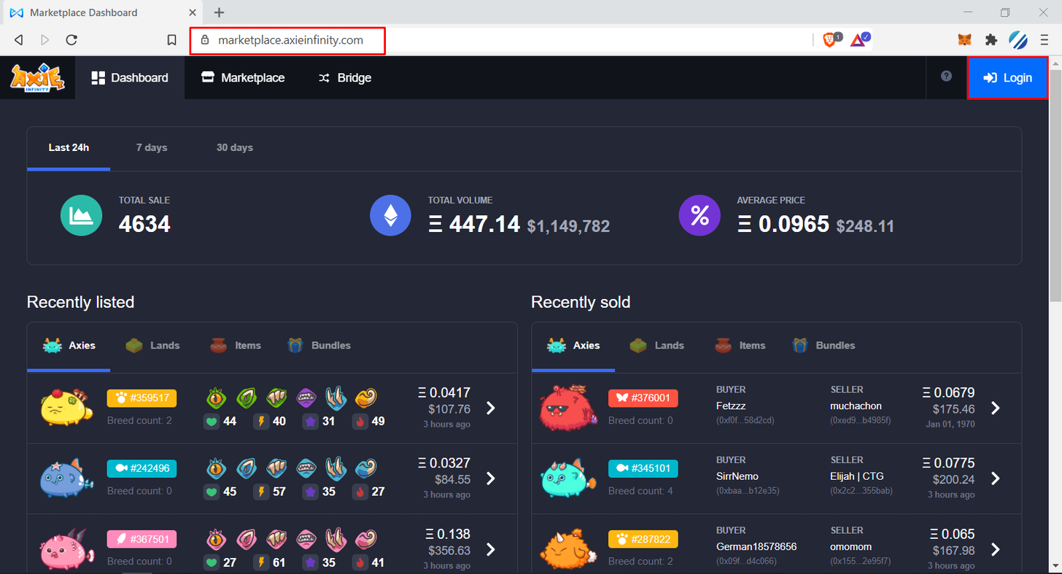Open details arrow for Axie #359517
Image resolution: width=1062 pixels, height=574 pixels.
[x=491, y=408]
